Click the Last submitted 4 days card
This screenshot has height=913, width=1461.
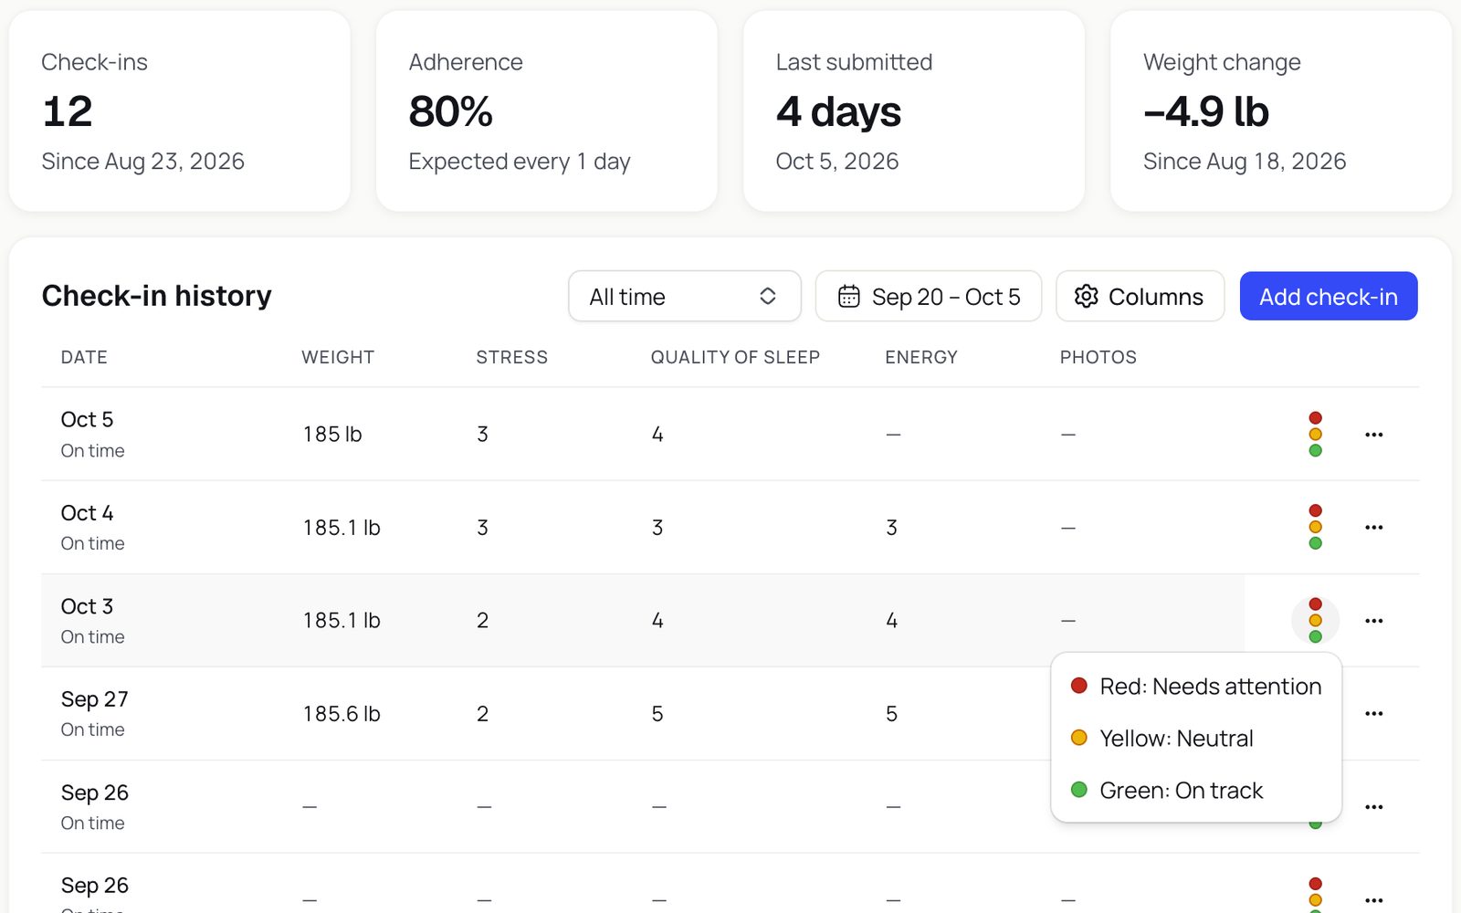914,111
